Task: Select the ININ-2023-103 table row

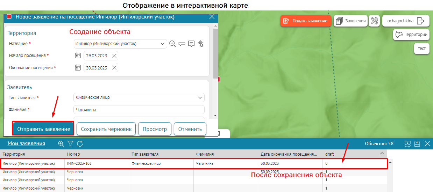Action: (194, 163)
